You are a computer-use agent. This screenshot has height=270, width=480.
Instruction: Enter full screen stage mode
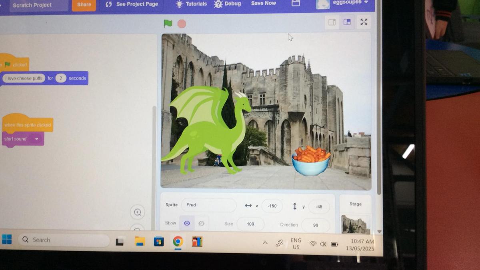(364, 22)
